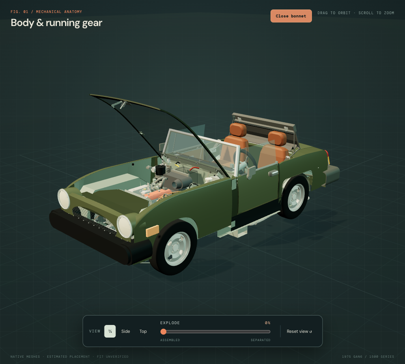This screenshot has height=364, width=405.
Task: Click the 'NATIVE MESHES' footer text
Action: 25,357
